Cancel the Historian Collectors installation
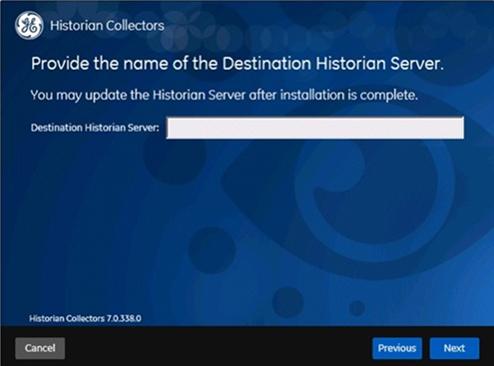Screen dimensions: 494x366 pos(40,348)
